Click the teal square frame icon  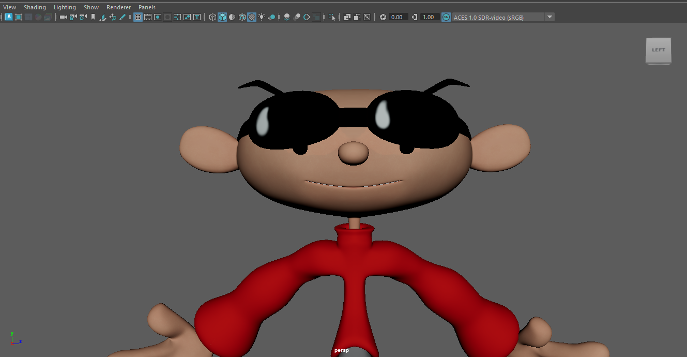coord(19,17)
